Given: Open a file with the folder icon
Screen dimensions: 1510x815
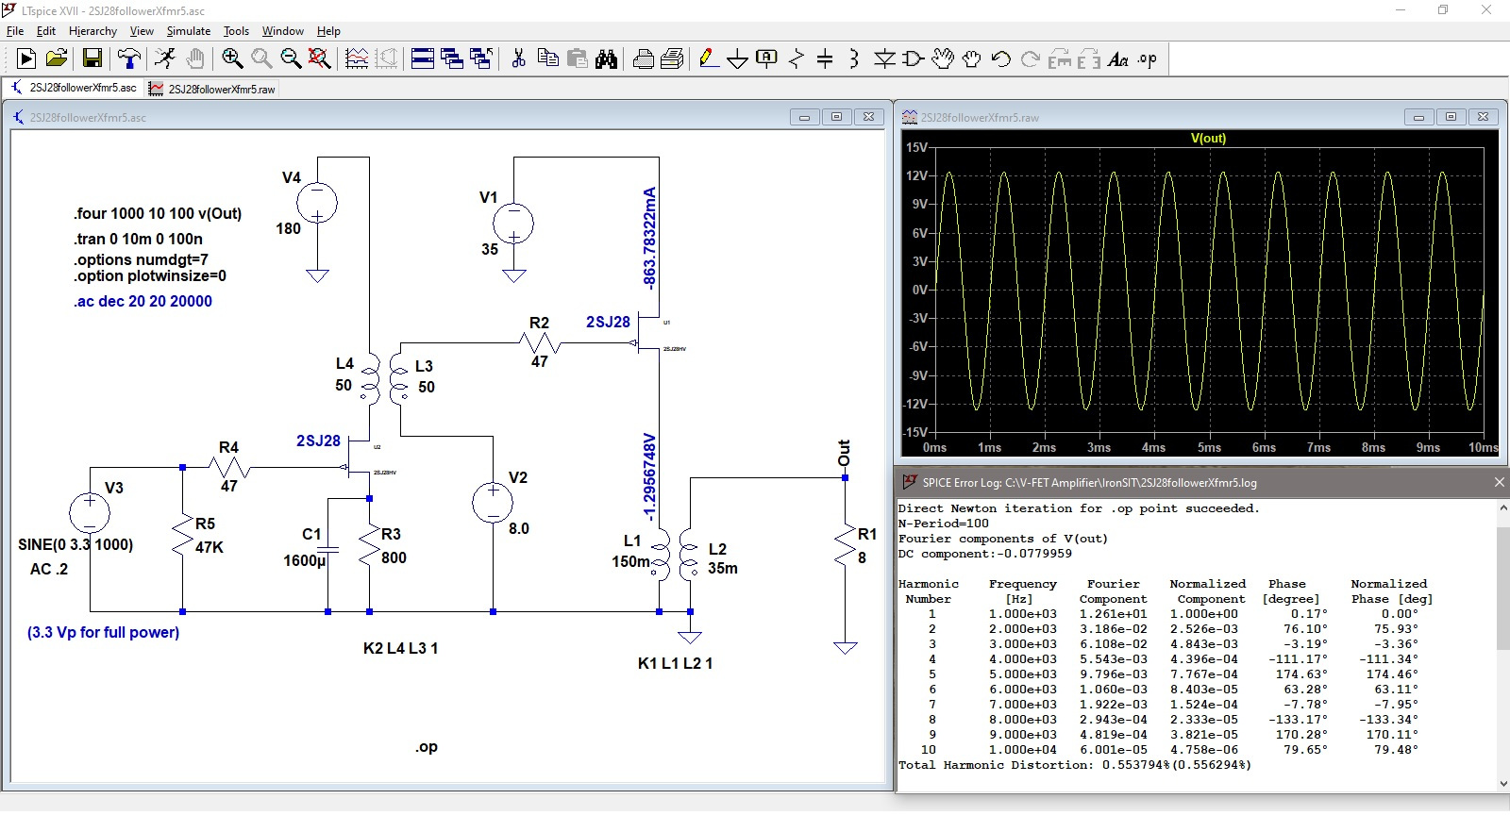Looking at the screenshot, I should [57, 59].
